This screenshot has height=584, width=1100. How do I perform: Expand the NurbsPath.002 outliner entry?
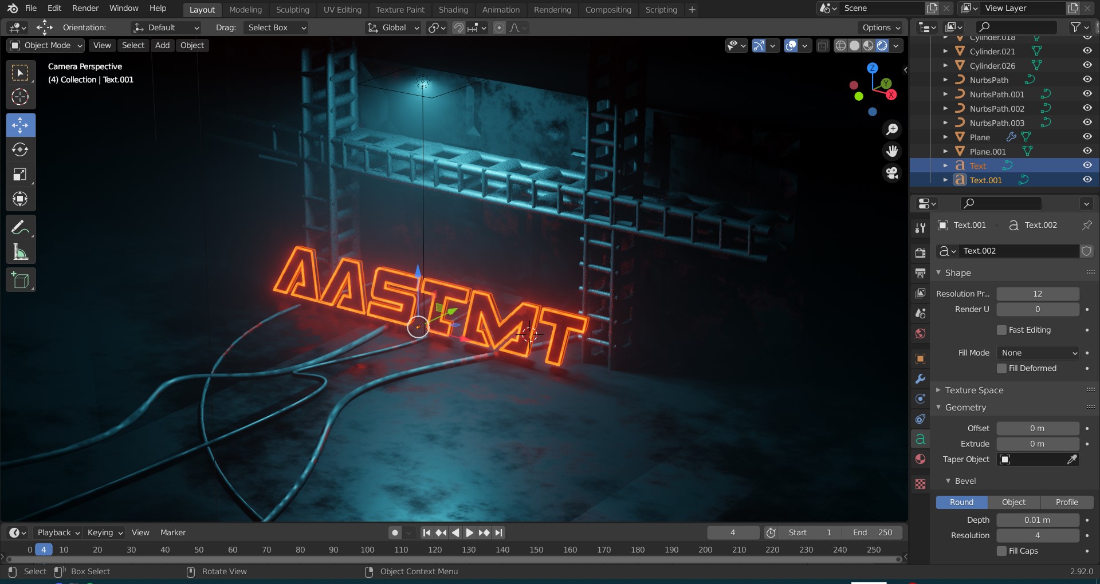945,108
